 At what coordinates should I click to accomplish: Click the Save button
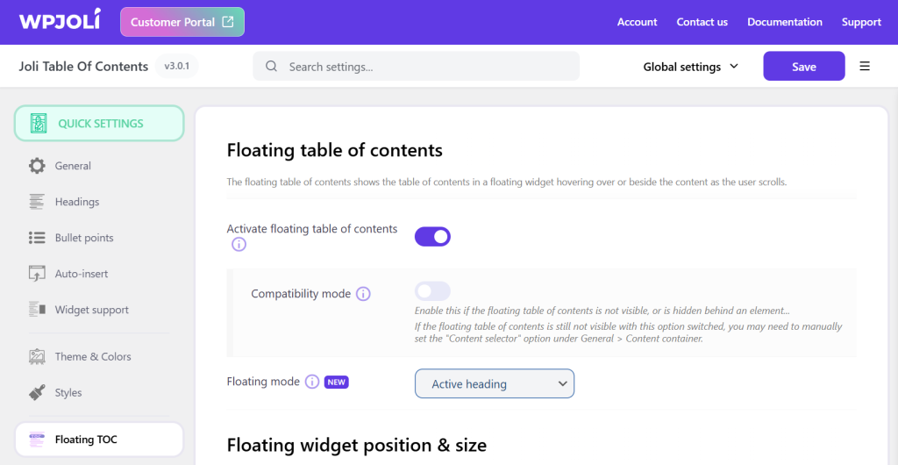coord(803,67)
